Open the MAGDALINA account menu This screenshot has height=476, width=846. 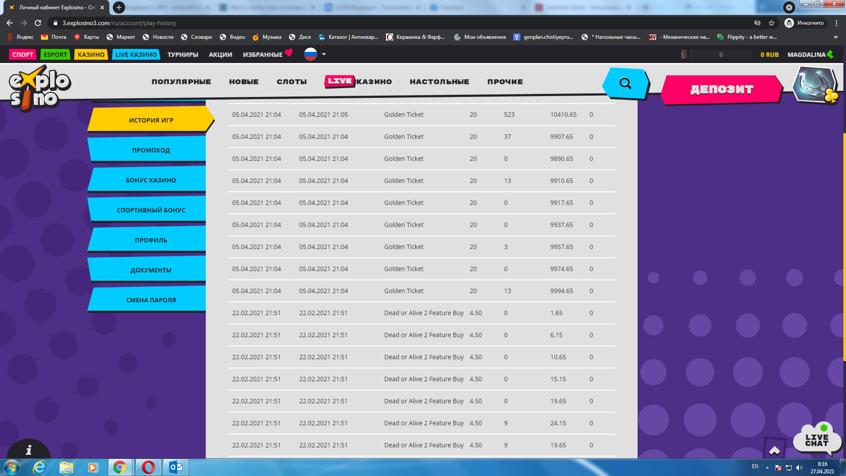[810, 55]
